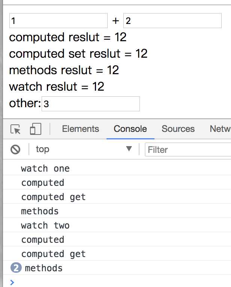Image resolution: width=231 pixels, height=287 pixels.
Task: Focus the console Filter field
Action: click(x=188, y=150)
